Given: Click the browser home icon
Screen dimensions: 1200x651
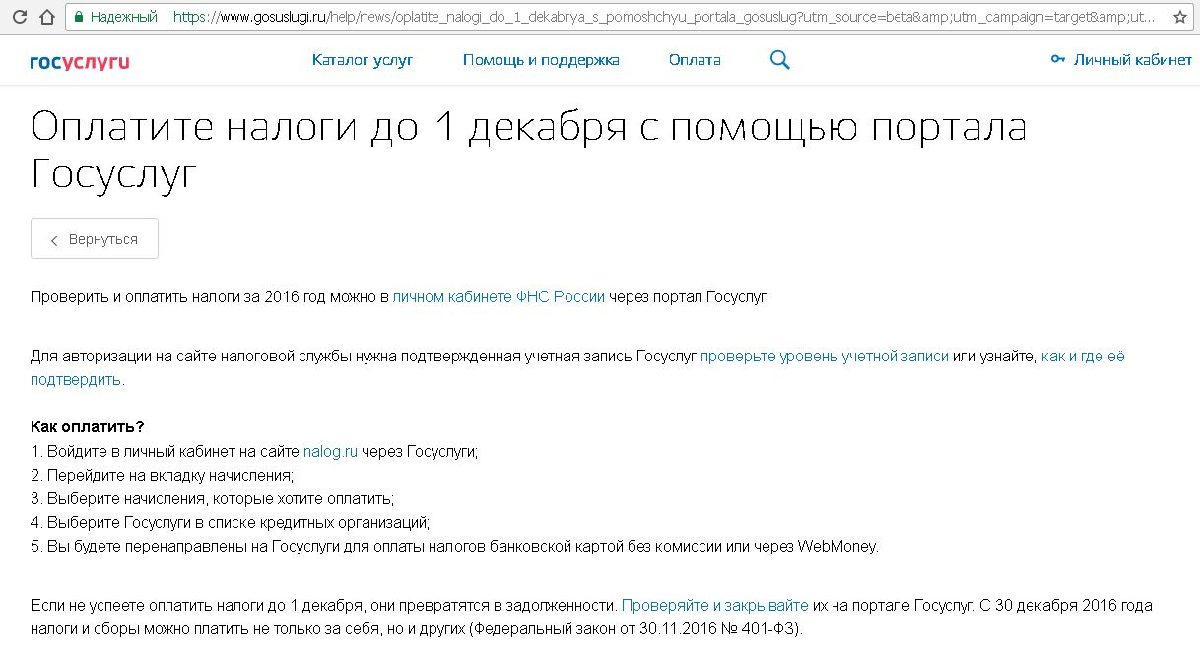Looking at the screenshot, I should [45, 17].
